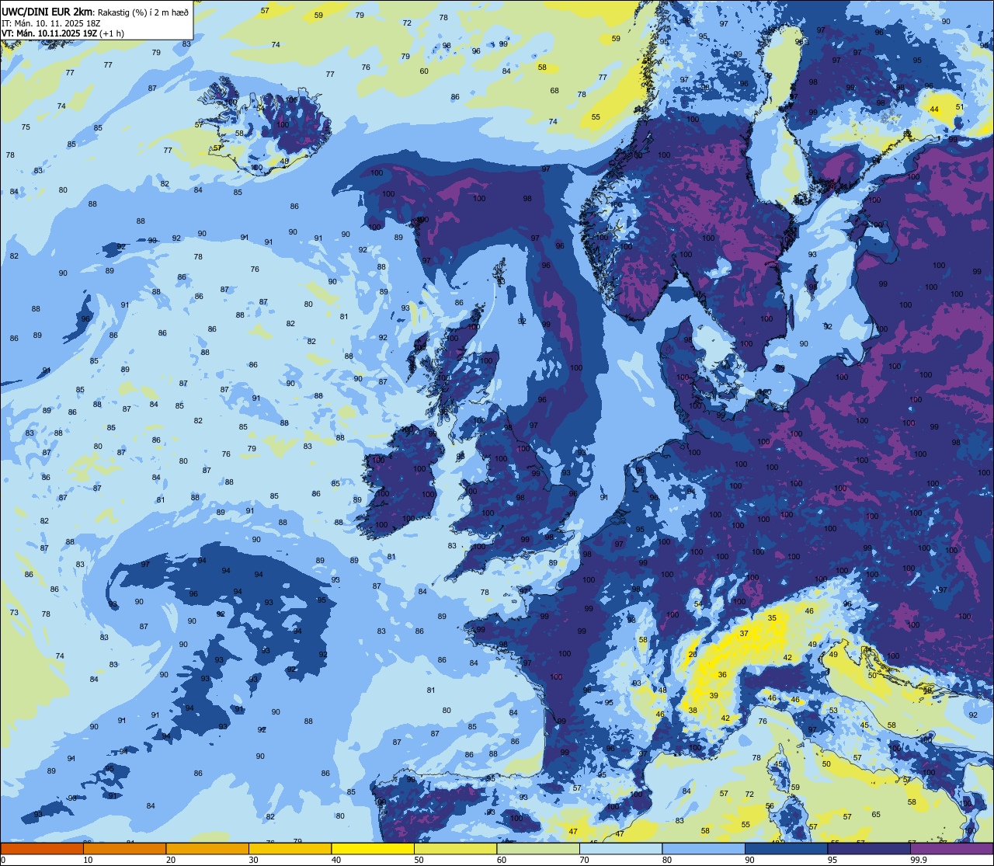Screen dimensions: 994x866
Task: Click the 30–40 golden legend swatch
Action: (x=290, y=848)
